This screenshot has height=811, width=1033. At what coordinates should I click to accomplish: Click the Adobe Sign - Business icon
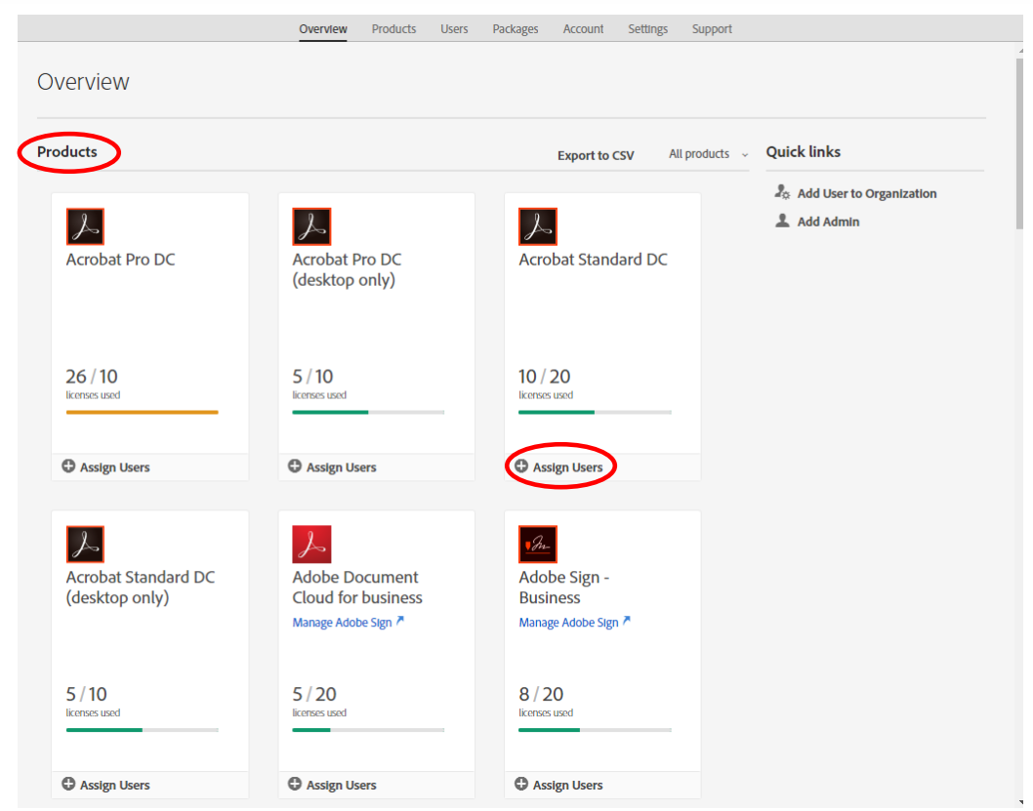(538, 544)
